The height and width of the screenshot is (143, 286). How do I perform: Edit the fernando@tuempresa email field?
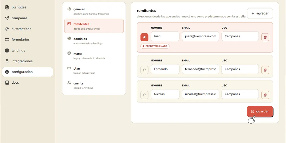[x=200, y=69]
